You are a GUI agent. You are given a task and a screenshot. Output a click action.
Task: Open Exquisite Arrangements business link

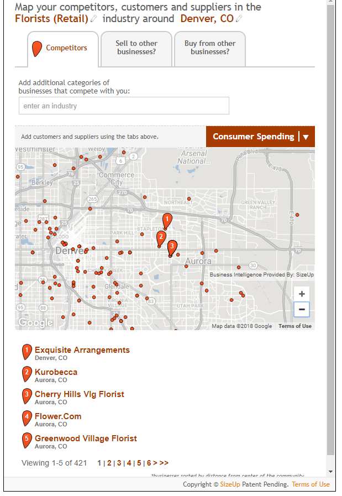[82, 350]
